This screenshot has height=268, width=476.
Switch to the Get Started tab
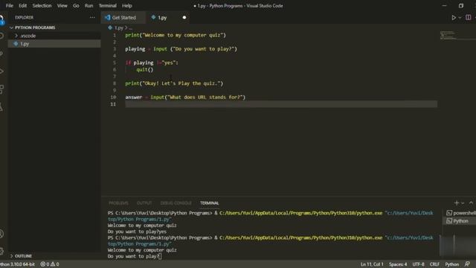pyautogui.click(x=123, y=18)
